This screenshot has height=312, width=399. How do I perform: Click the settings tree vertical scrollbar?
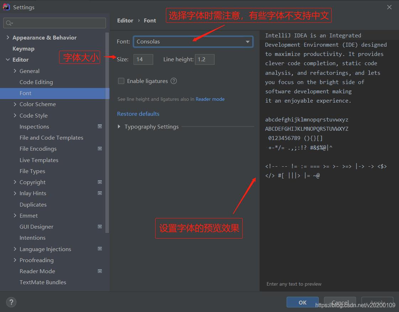pos(107,132)
